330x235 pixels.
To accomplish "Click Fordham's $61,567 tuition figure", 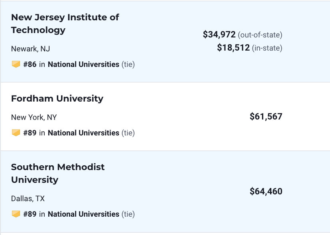I will point(266,117).
